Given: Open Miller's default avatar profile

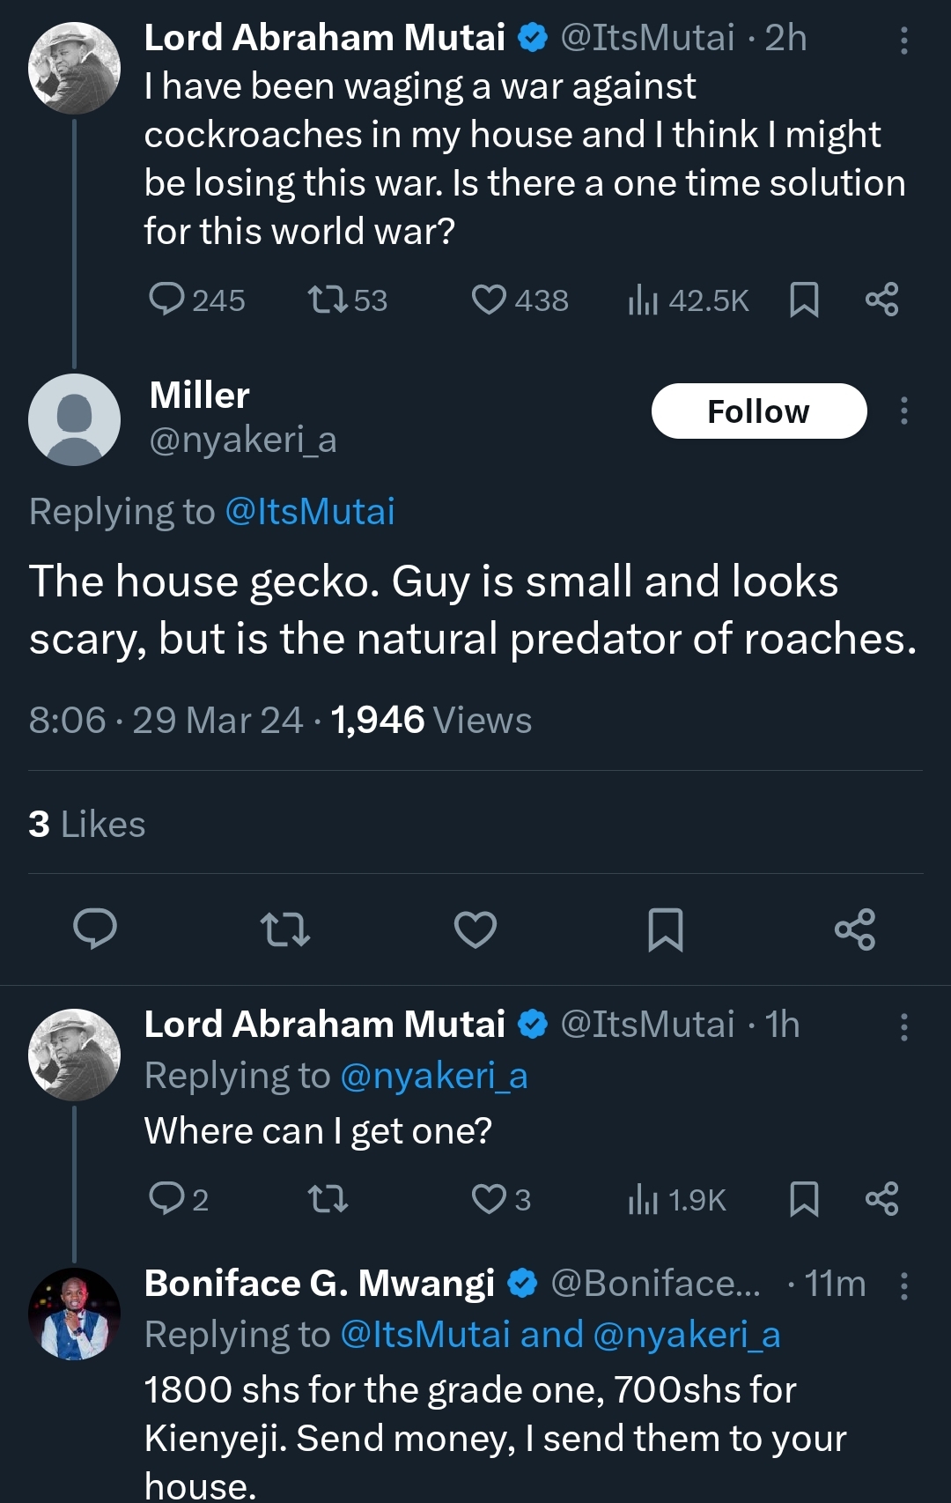Looking at the screenshot, I should (x=75, y=419).
